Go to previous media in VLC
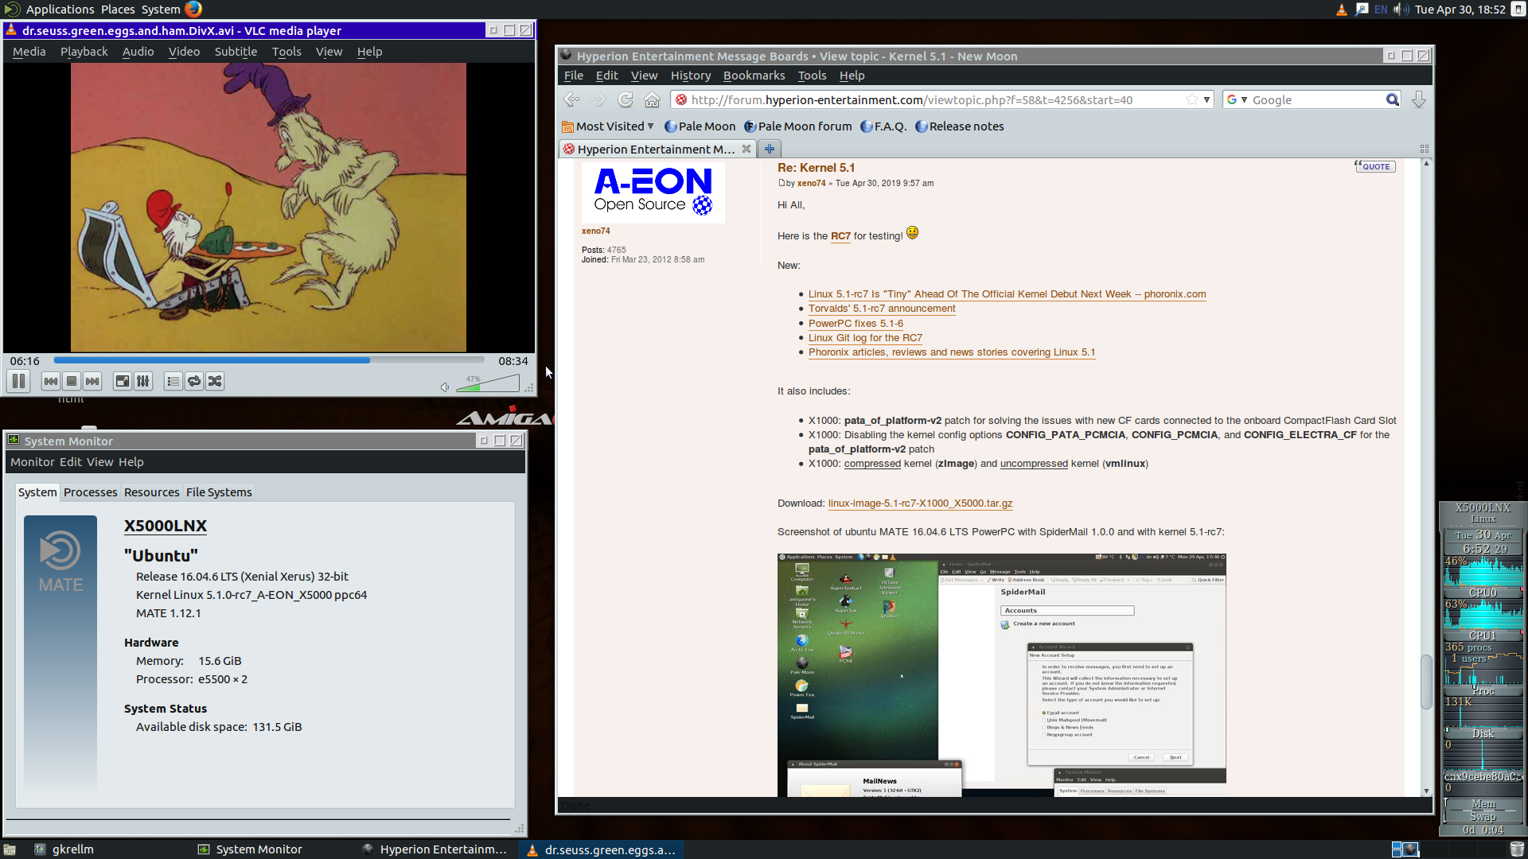 pyautogui.click(x=51, y=382)
